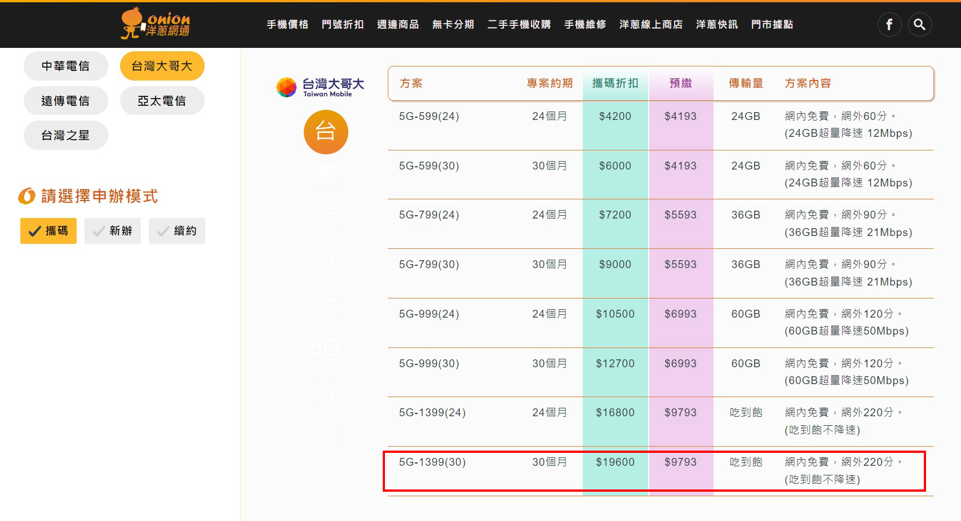Click (60GB超量降速50Mbps) in 5G-999(24) row

click(847, 331)
